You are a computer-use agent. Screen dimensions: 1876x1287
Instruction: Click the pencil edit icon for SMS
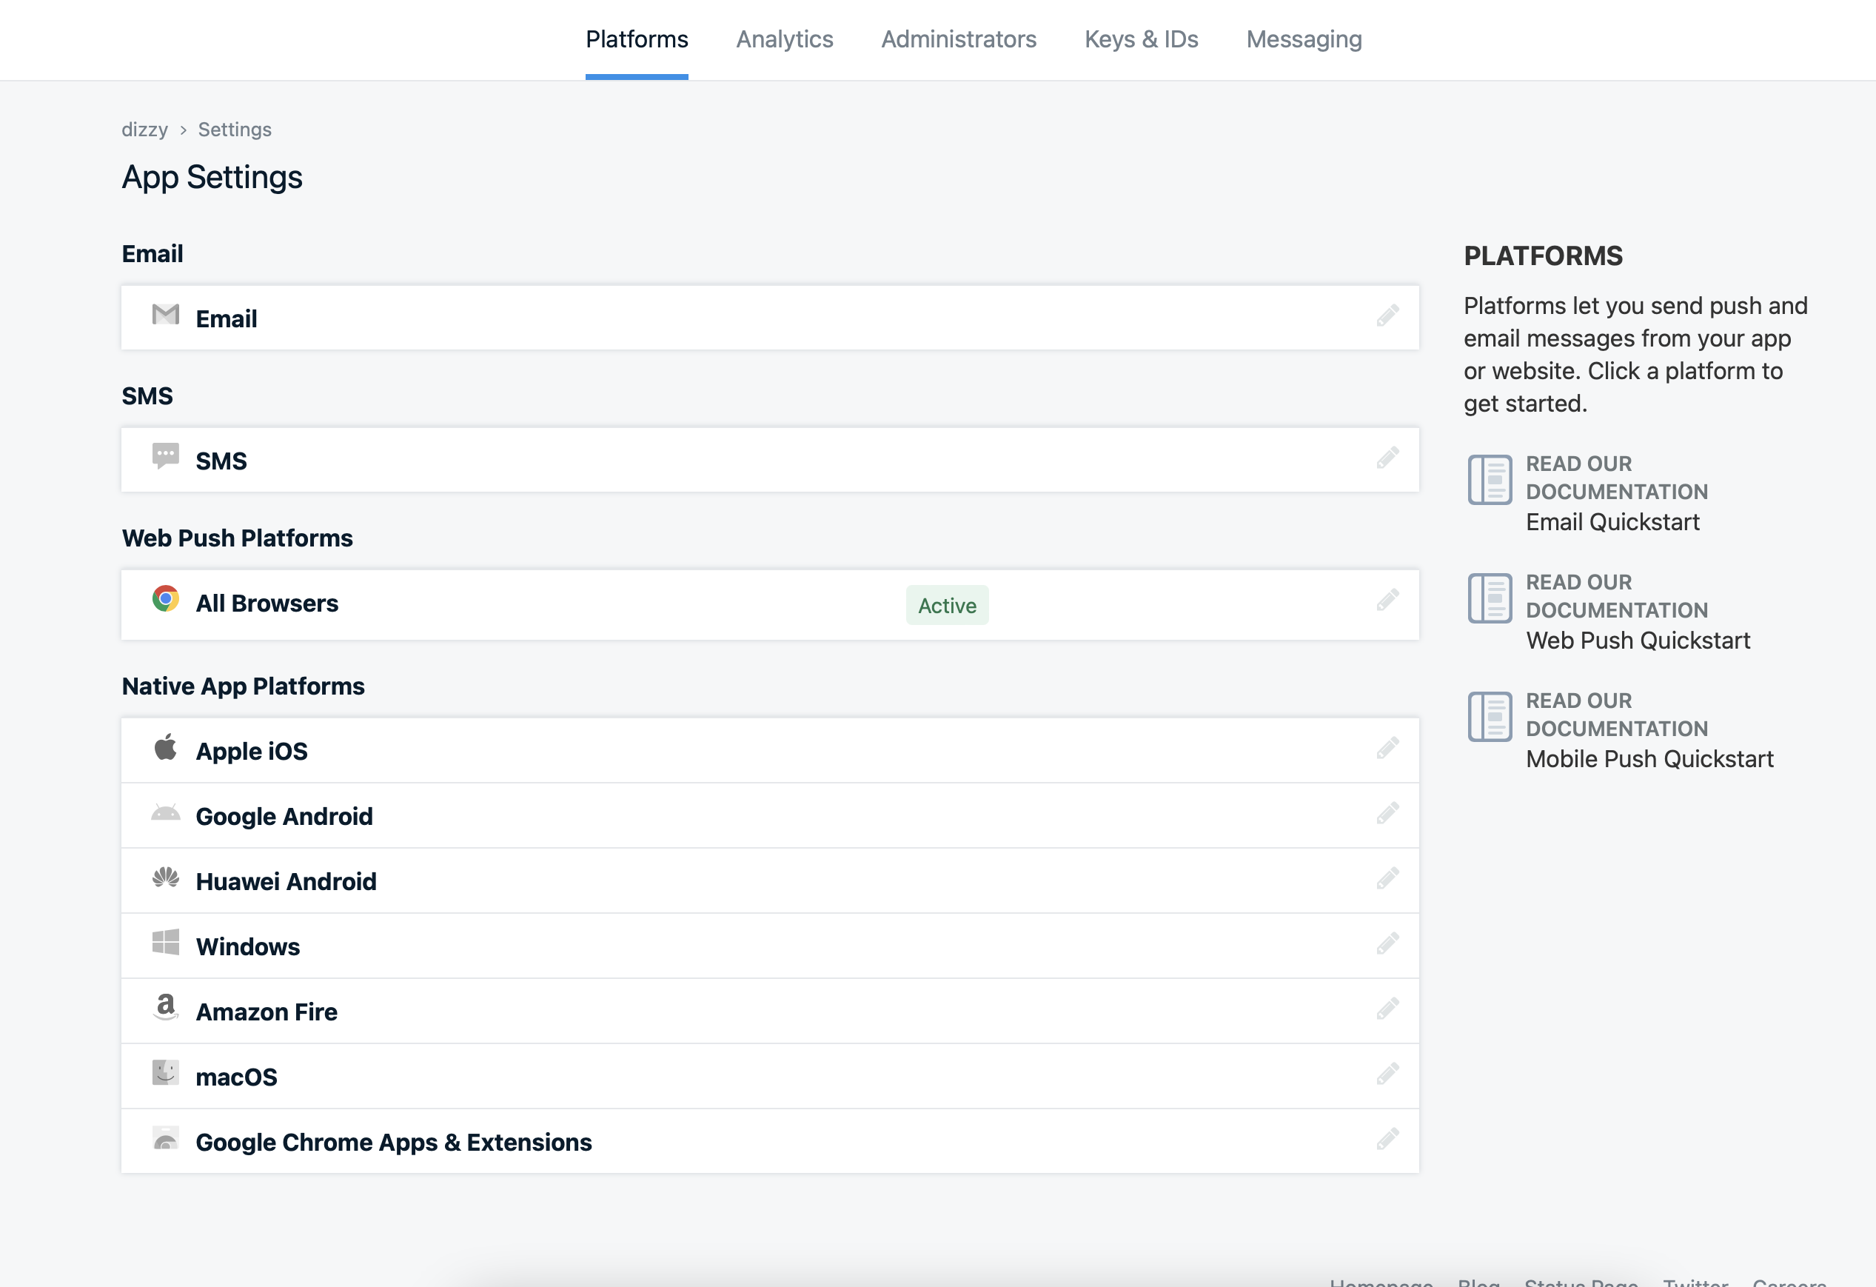pyautogui.click(x=1387, y=458)
